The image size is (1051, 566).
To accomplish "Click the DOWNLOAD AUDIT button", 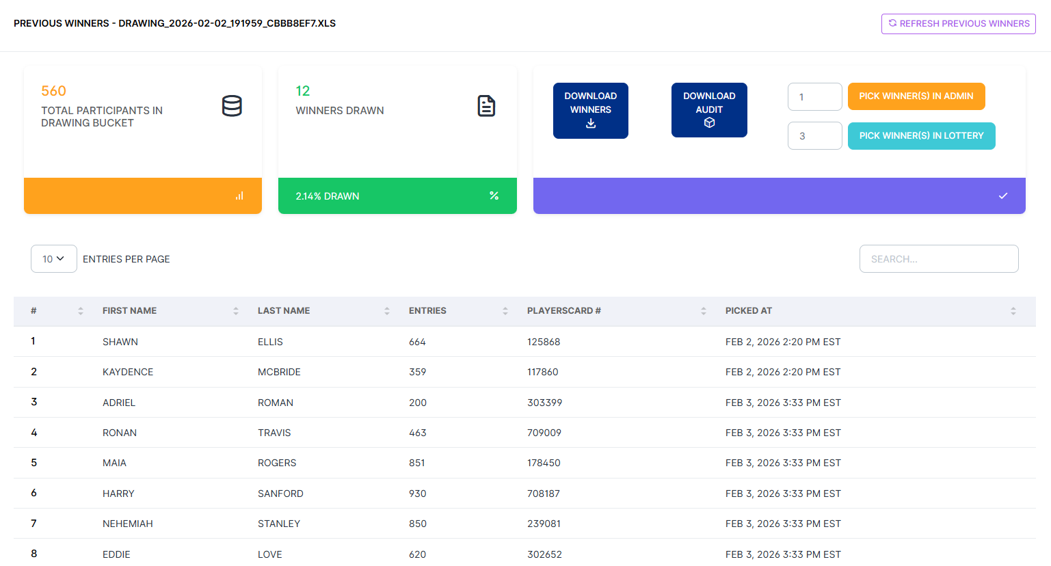I will 709,109.
